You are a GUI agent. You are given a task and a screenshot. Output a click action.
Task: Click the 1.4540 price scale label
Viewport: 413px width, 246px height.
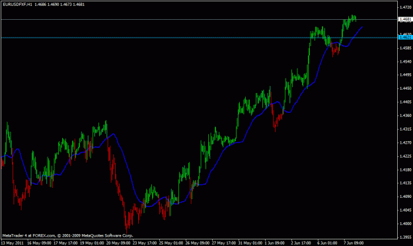pyautogui.click(x=406, y=62)
